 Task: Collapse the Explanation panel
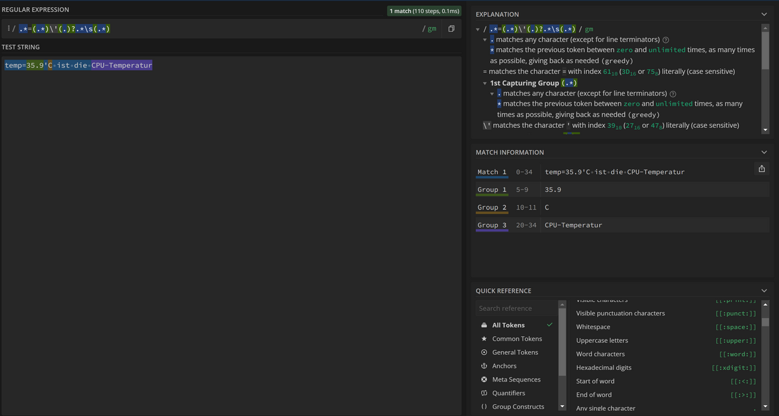coord(763,14)
